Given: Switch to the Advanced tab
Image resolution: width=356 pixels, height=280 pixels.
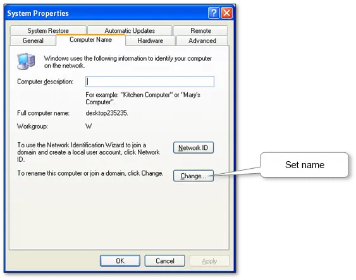Looking at the screenshot, I should [x=202, y=40].
